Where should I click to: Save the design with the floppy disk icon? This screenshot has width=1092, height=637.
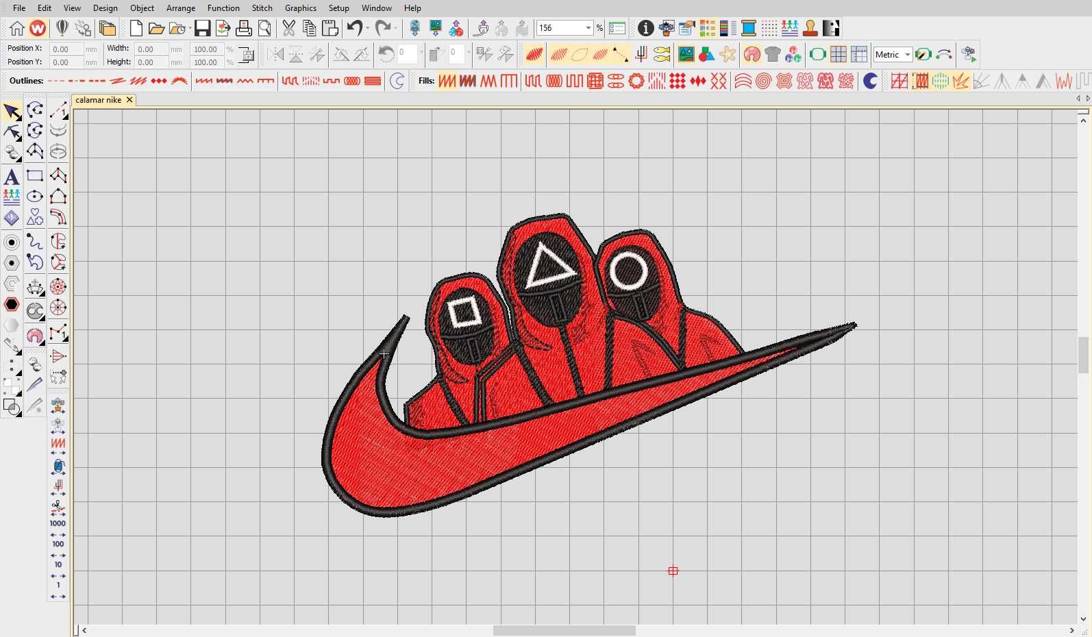[x=202, y=28]
